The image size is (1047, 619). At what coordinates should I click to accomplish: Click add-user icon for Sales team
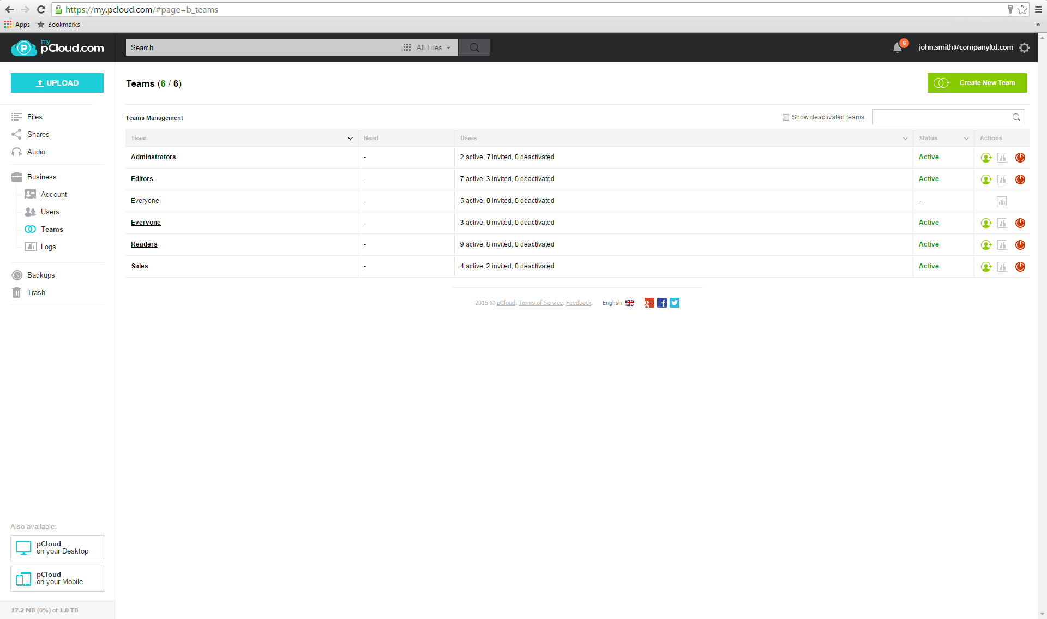986,267
